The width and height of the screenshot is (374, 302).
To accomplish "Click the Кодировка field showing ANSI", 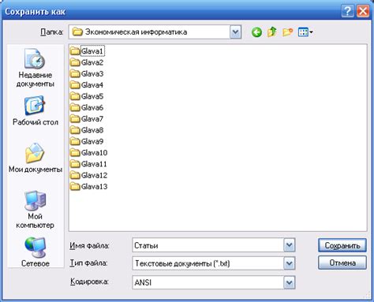I will point(208,282).
